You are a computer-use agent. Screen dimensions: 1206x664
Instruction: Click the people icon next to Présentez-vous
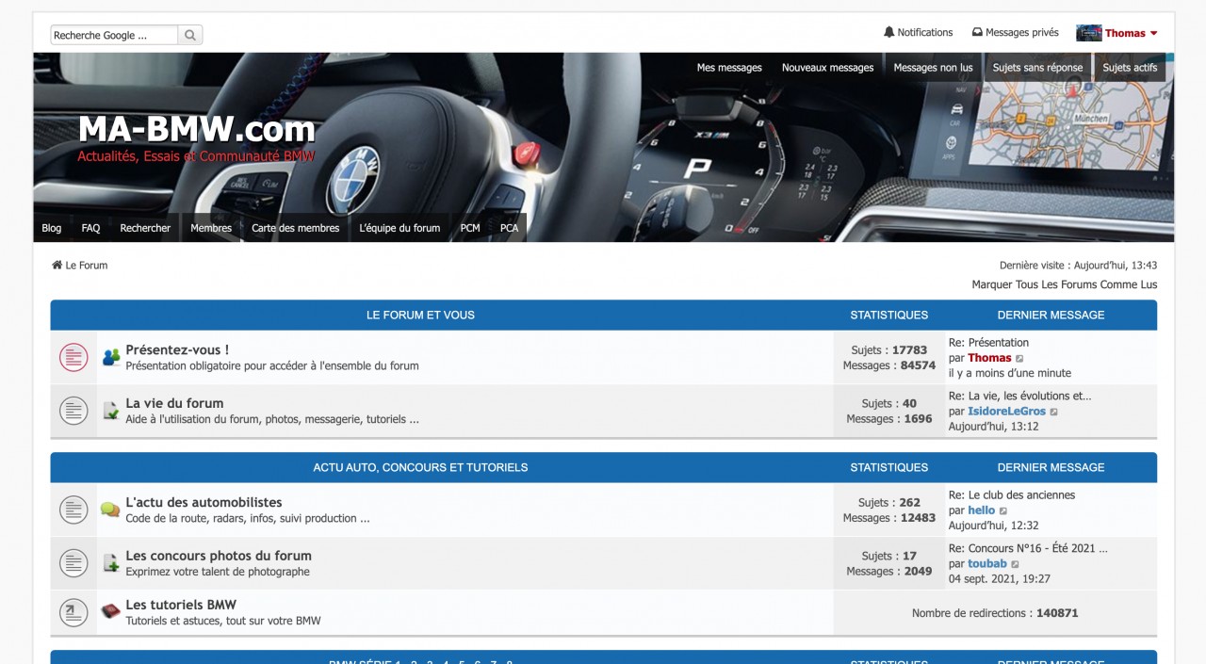point(111,357)
